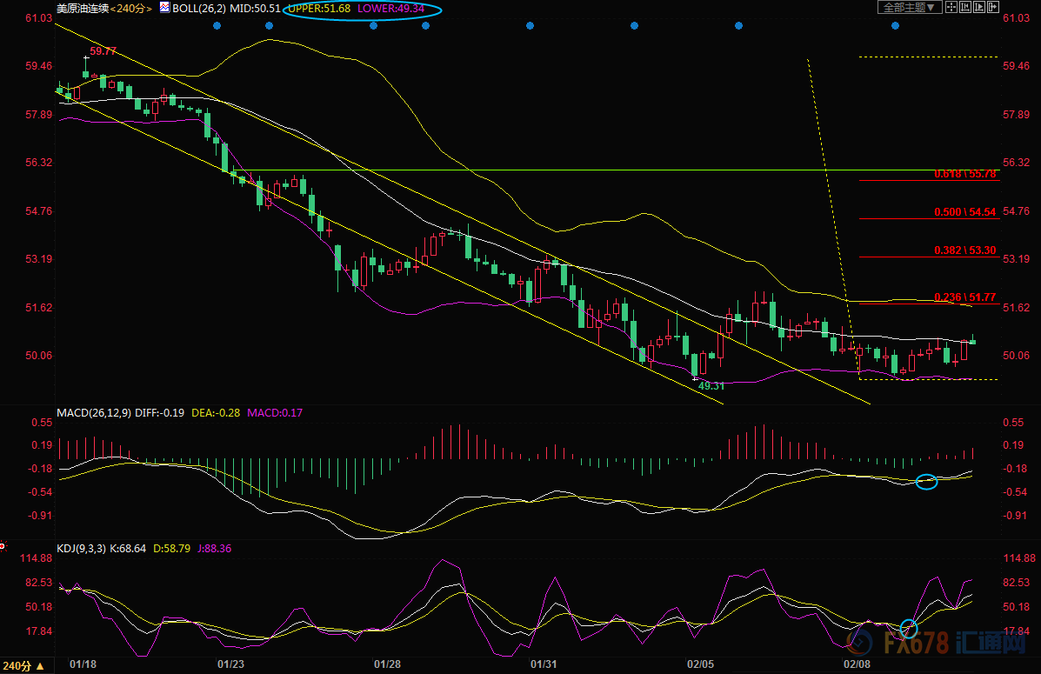1041x674 pixels.
Task: Click the red dot icon beside KDJ panel
Action: point(3,548)
